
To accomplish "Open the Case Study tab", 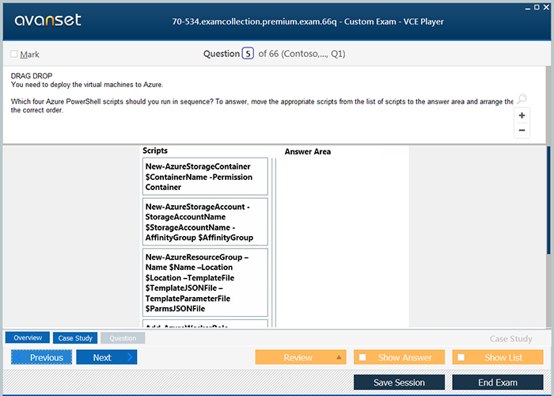I will (x=75, y=338).
